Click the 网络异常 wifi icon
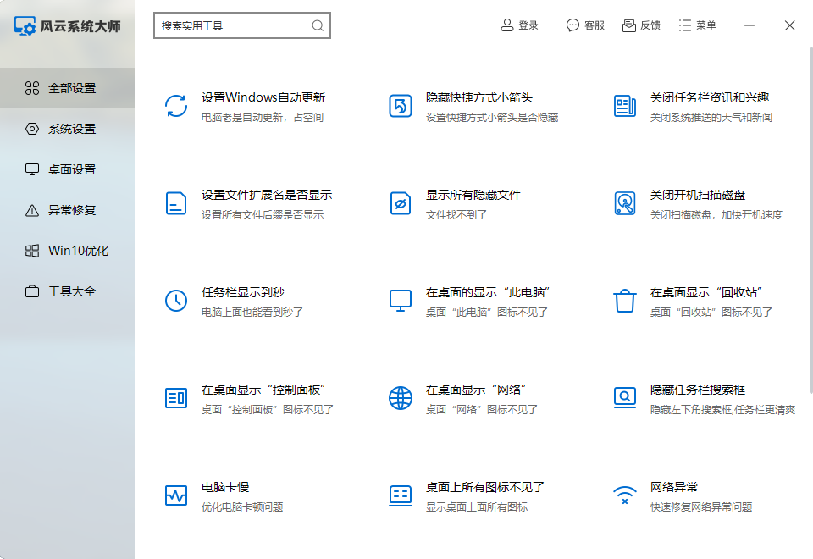 (x=625, y=495)
